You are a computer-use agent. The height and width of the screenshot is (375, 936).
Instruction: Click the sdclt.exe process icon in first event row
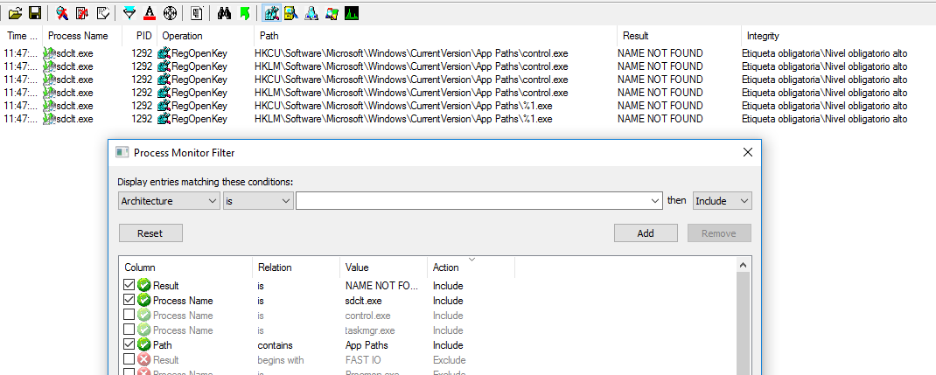tap(49, 53)
